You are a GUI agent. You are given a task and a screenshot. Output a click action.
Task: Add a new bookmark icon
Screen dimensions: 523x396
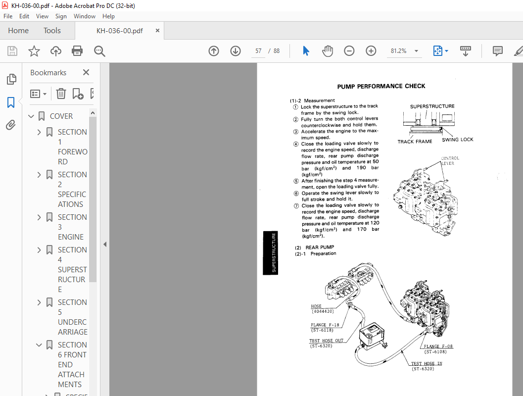tap(78, 94)
